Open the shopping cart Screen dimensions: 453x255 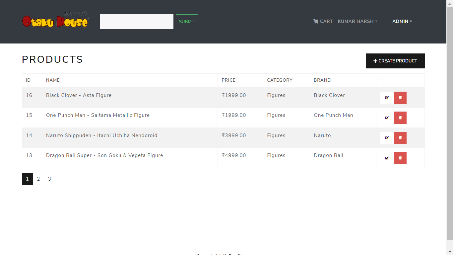coord(323,21)
